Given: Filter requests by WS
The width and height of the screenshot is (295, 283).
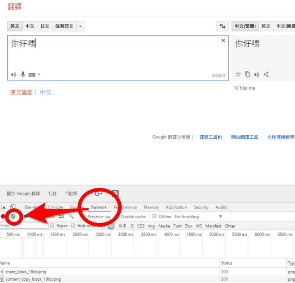Looking at the screenshot, I should [x=199, y=226].
